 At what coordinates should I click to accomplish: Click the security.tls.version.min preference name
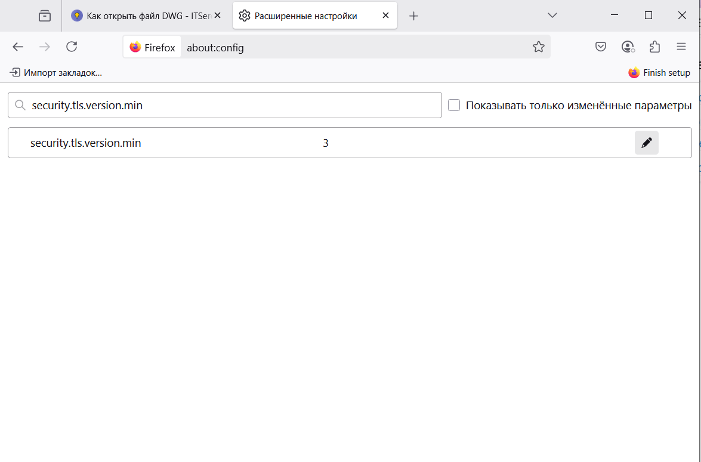click(x=86, y=143)
